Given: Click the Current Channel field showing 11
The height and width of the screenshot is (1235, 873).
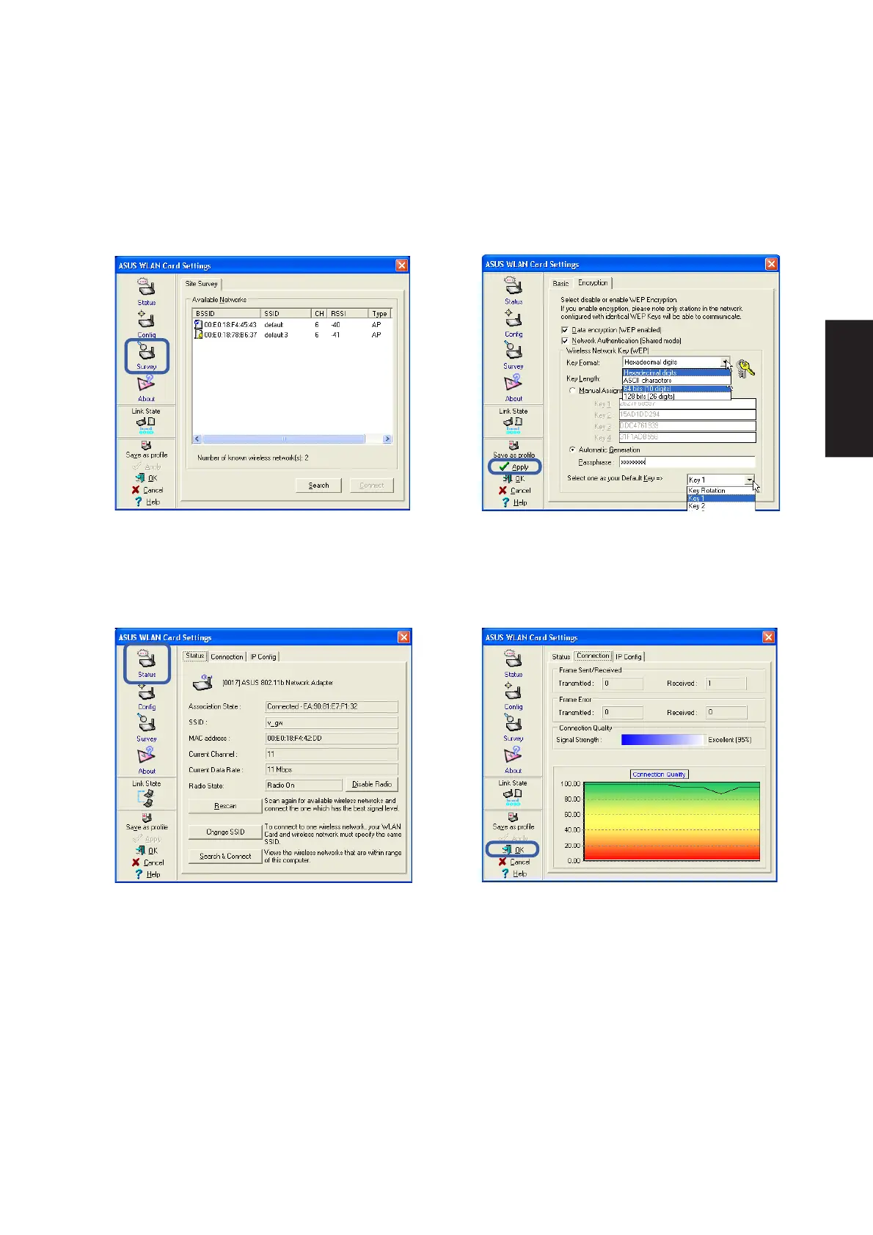Looking at the screenshot, I should click(x=332, y=754).
